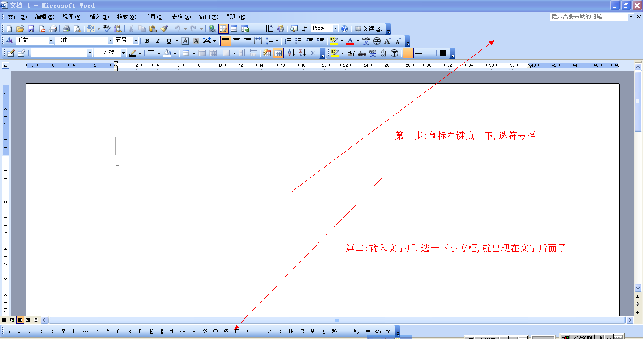
Task: Open the Font Size dropdown showing 五号
Action: pos(136,41)
